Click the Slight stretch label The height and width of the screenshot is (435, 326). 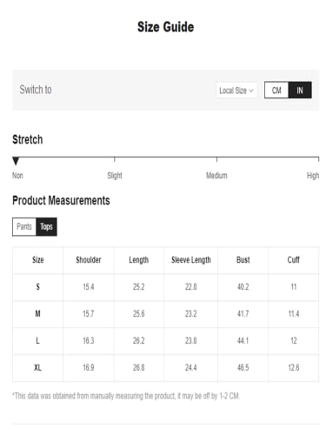pos(115,176)
